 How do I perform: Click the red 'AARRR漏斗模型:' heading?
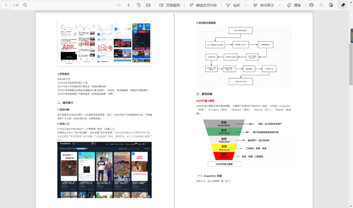206,101
